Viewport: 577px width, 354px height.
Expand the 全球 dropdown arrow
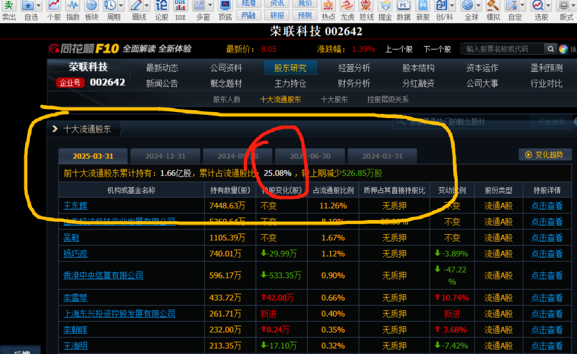[478, 6]
